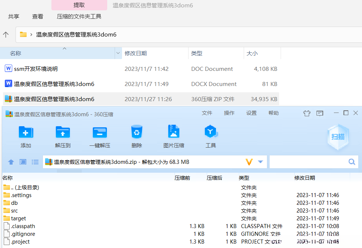
Task: Click the CLASSPATH 文件 type cell
Action: (262, 226)
